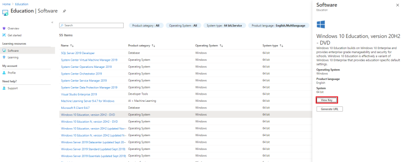Open the Overview sidebar item
Image resolution: width=403 pixels, height=162 pixels.
[x=13, y=29]
